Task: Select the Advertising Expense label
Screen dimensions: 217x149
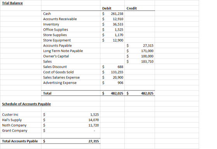Action: [60, 83]
